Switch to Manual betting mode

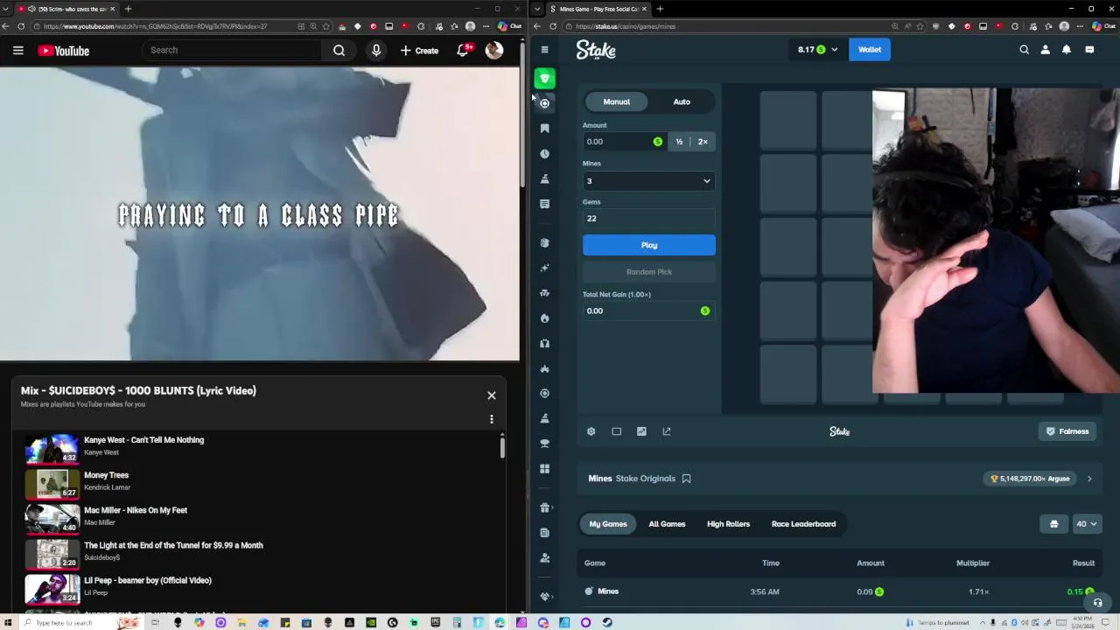pos(616,101)
